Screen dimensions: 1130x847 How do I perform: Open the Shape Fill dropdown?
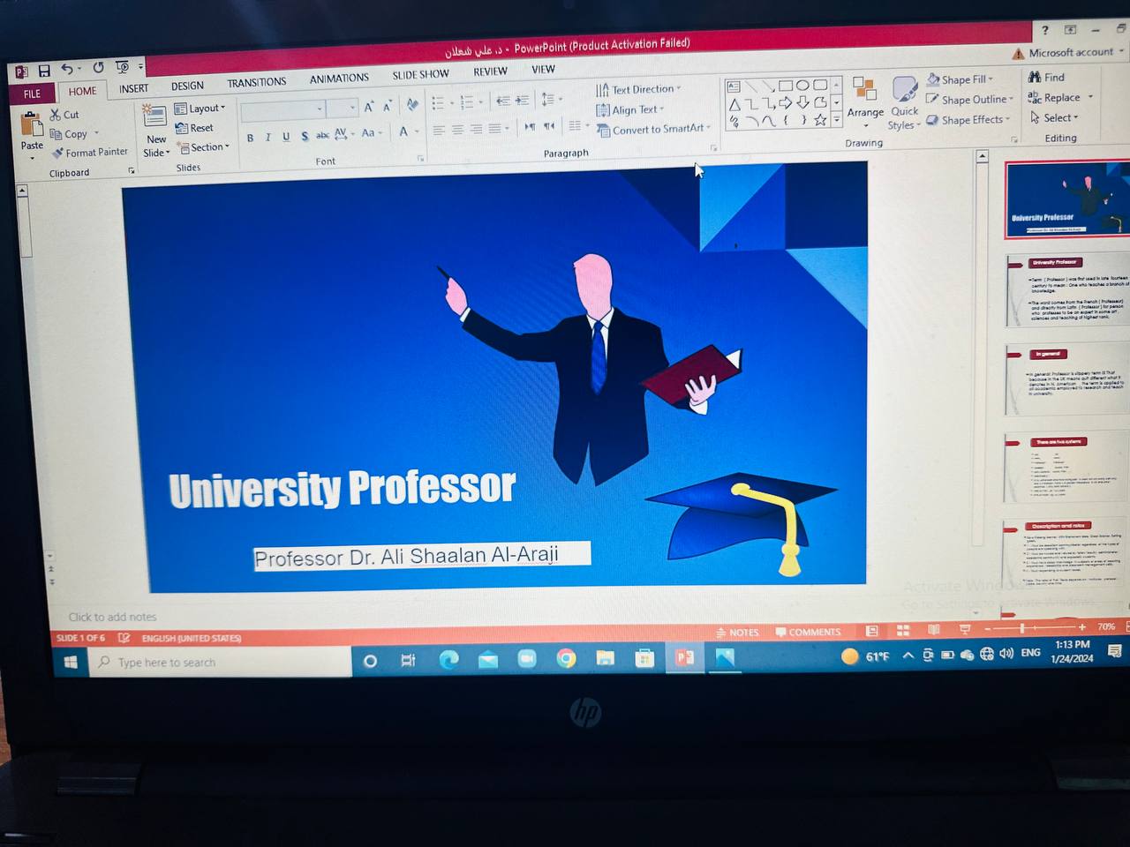pyautogui.click(x=960, y=79)
